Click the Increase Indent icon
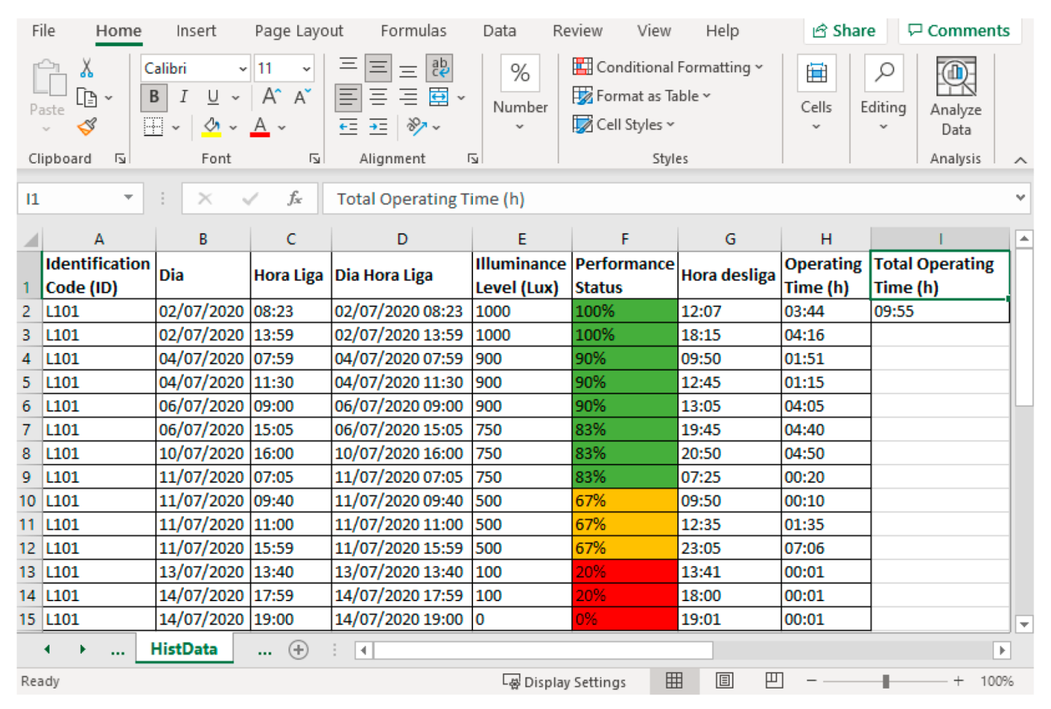 click(x=378, y=127)
